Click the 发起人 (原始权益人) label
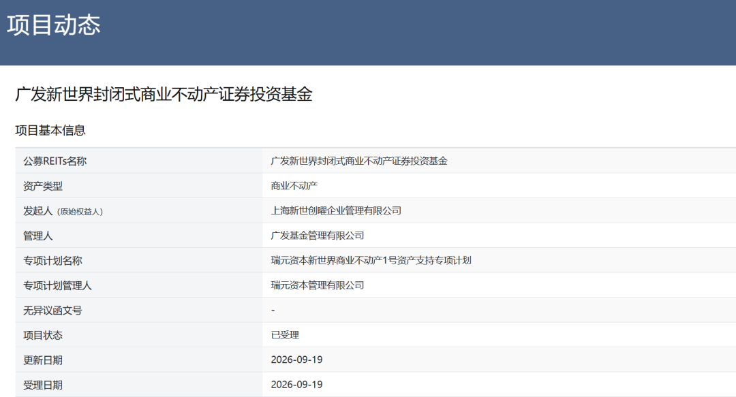 click(x=63, y=211)
